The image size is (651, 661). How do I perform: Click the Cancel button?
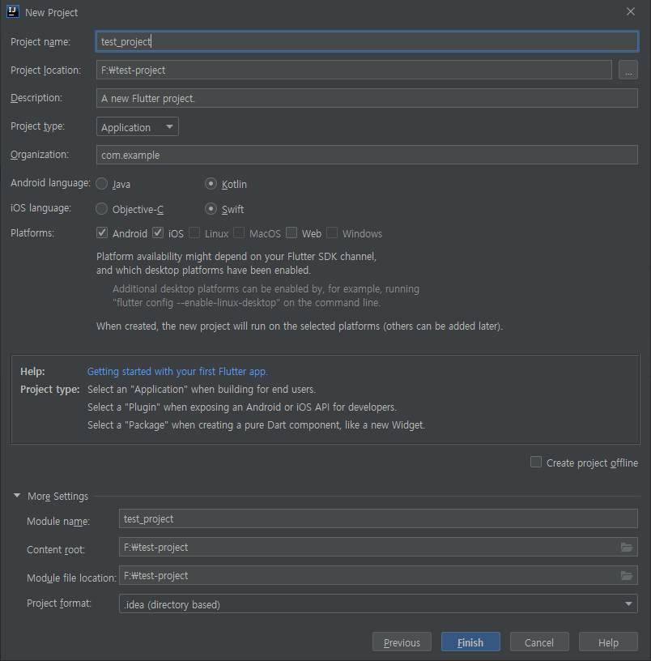pos(539,642)
